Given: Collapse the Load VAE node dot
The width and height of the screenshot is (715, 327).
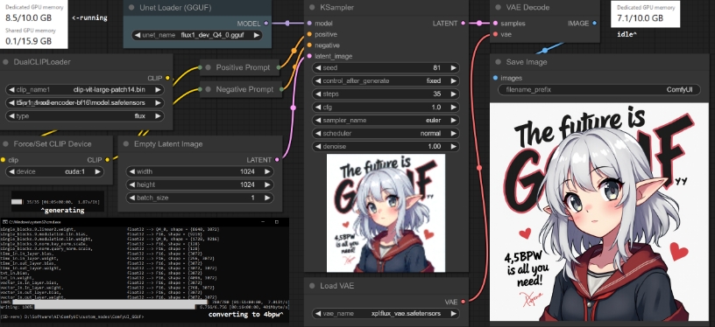Looking at the screenshot, I should pyautogui.click(x=312, y=286).
